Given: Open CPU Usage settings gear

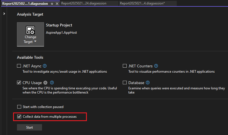Looking at the screenshot, I should (45, 83).
